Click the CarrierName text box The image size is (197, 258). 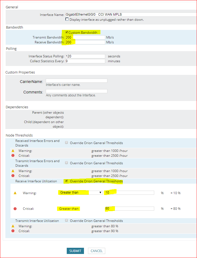[x=76, y=81]
